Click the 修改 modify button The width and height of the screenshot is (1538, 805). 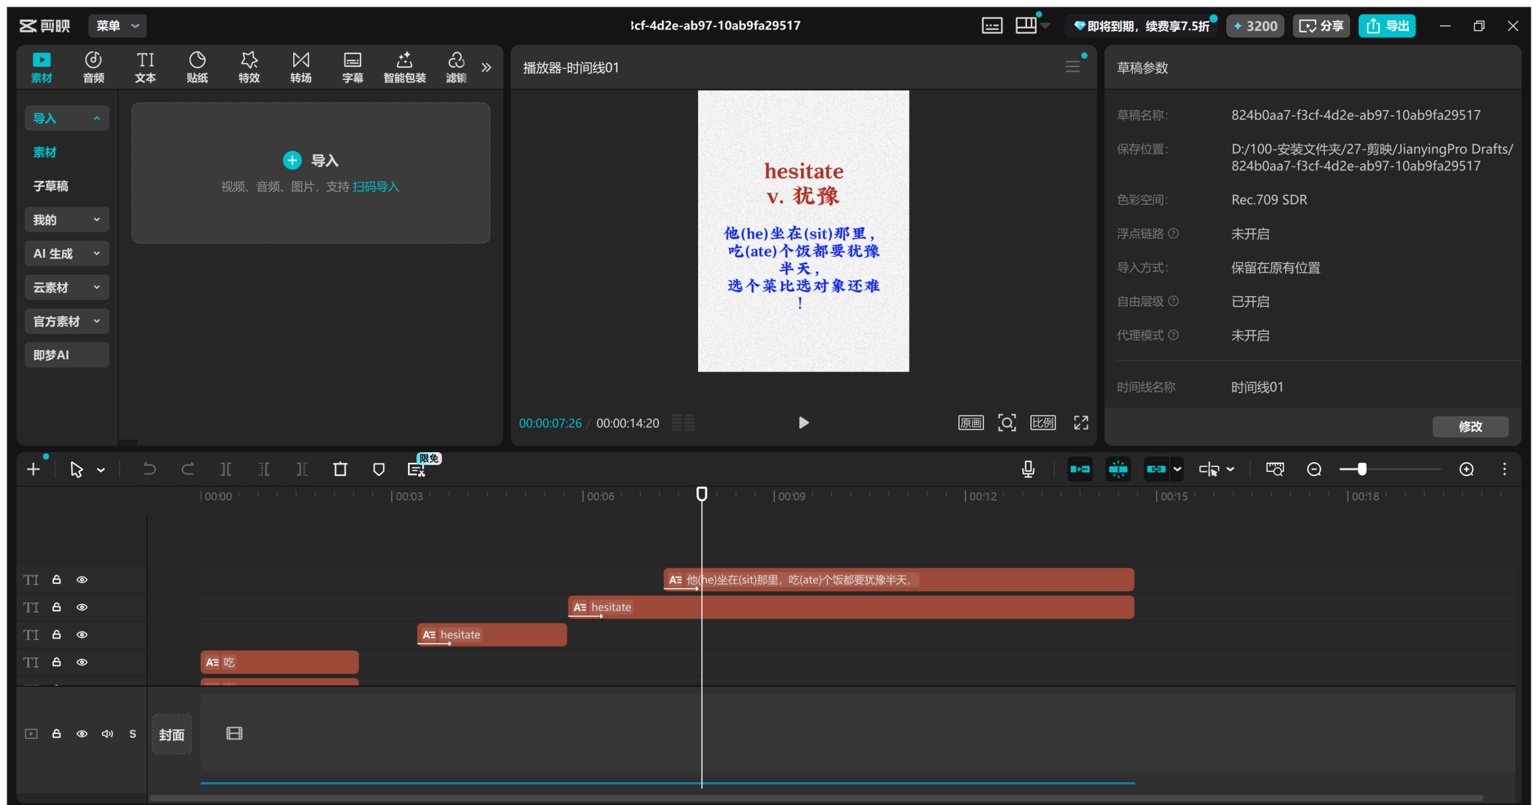pos(1470,426)
